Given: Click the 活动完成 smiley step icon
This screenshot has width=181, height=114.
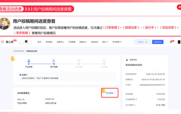Looking at the screenshot, I should 104,60.
